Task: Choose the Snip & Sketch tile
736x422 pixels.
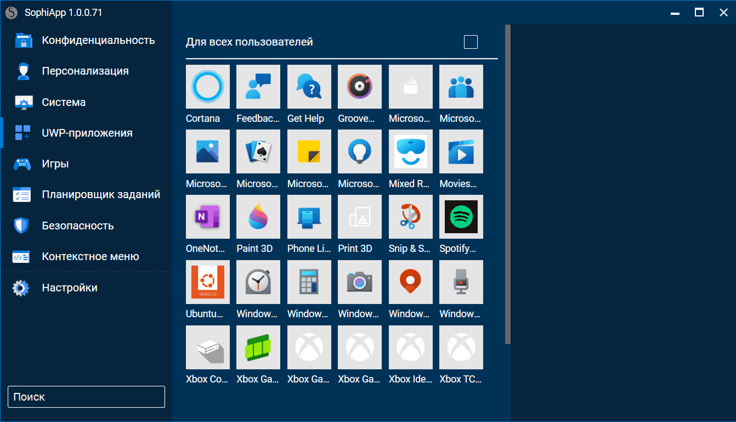Action: click(x=411, y=217)
